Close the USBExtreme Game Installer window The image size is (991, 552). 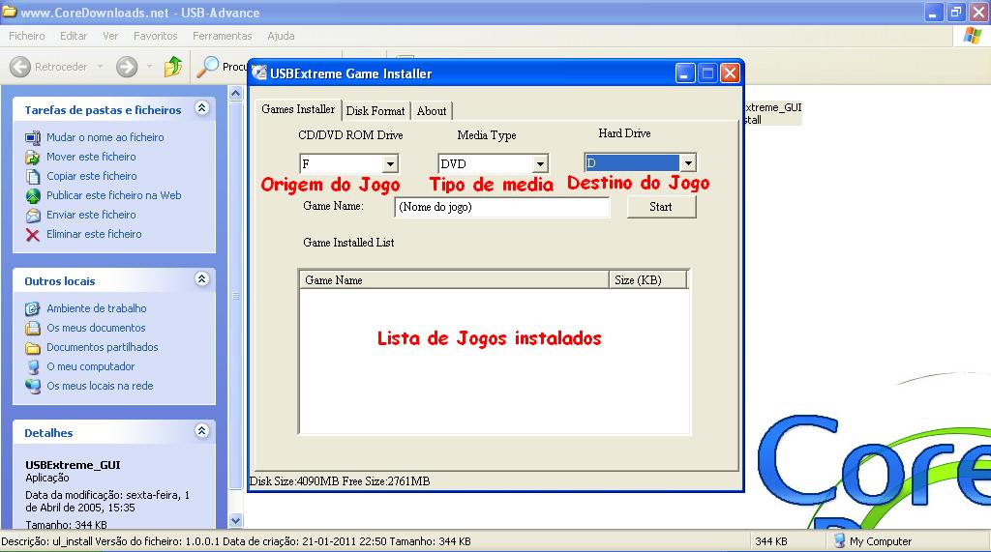730,73
